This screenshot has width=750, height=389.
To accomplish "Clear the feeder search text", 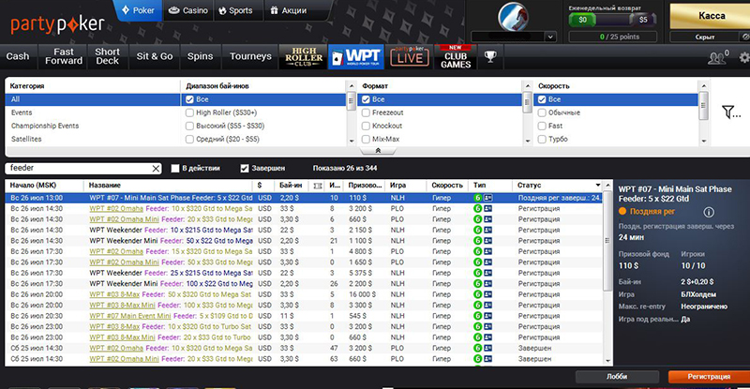I will tap(156, 169).
